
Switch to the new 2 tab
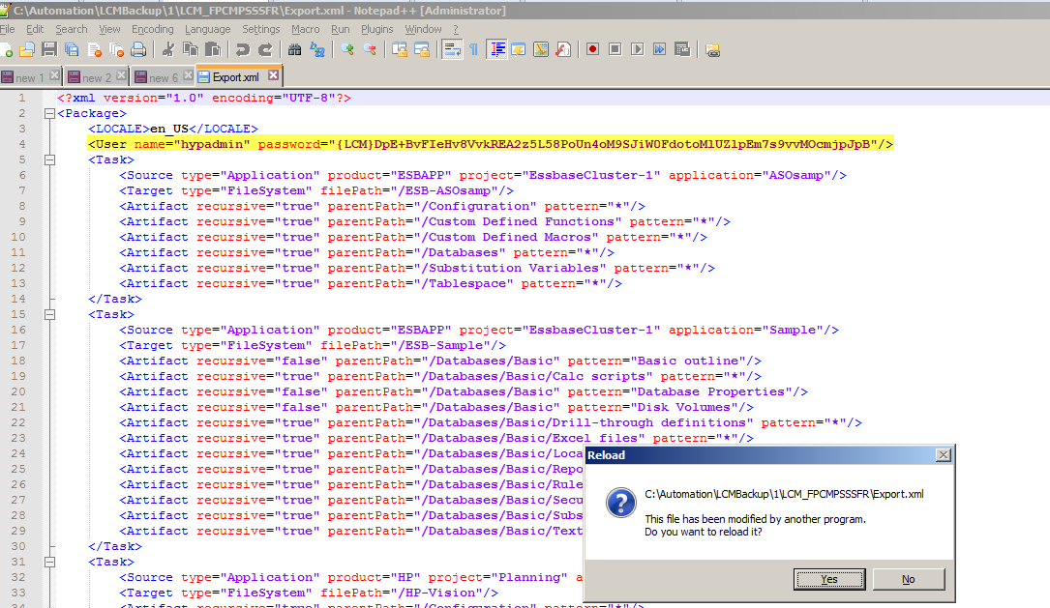(x=97, y=77)
